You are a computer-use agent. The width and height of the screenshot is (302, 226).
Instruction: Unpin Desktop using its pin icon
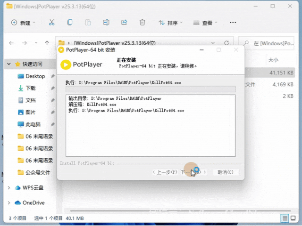coord(52,76)
